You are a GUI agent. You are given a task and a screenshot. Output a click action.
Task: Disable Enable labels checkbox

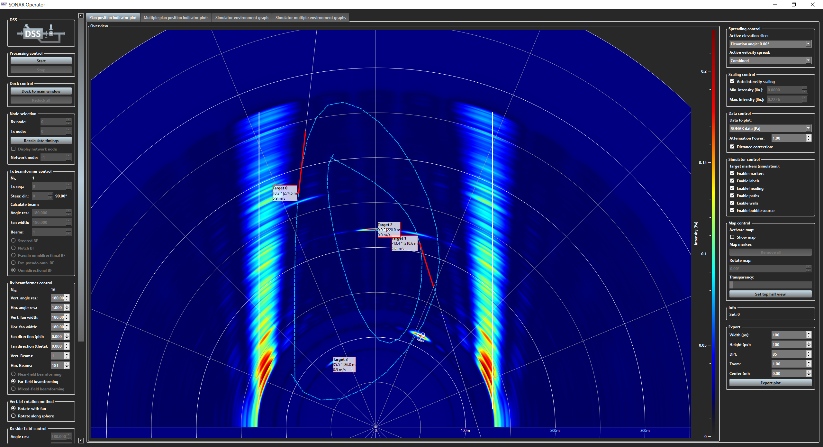[732, 181]
